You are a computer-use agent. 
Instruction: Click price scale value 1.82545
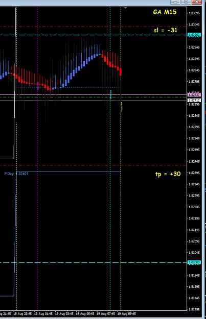[194, 138]
